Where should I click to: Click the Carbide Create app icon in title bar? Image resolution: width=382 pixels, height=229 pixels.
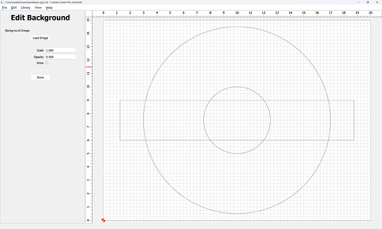[2, 2]
